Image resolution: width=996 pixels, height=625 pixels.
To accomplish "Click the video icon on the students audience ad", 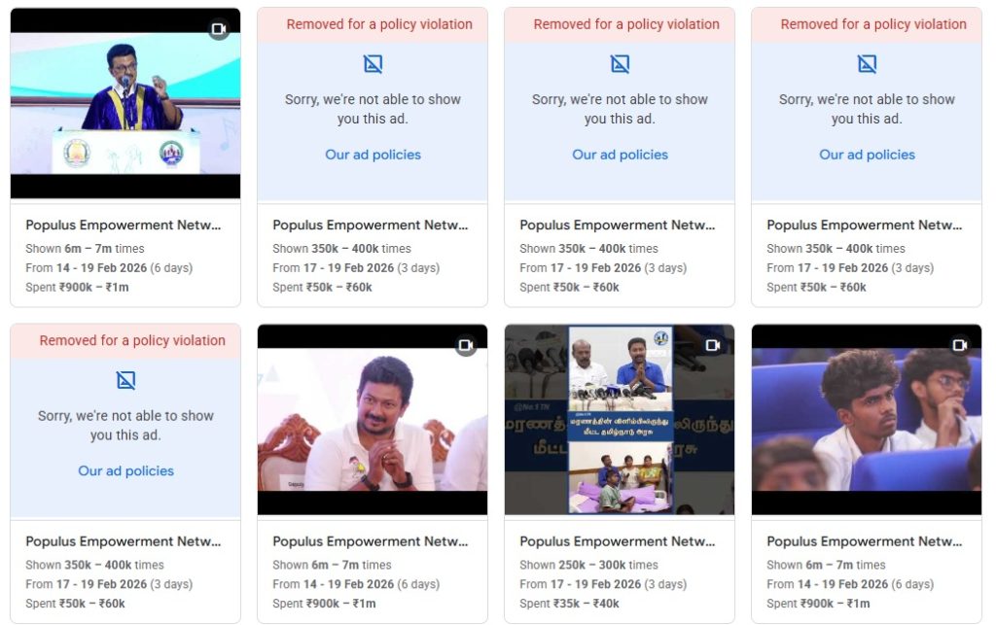I will click(960, 346).
